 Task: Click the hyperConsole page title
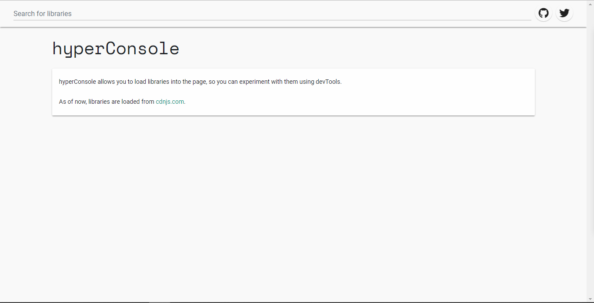click(x=116, y=49)
